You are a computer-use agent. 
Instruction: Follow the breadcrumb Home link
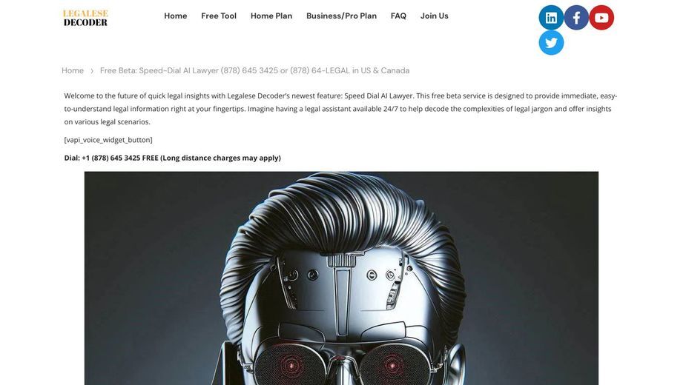[73, 70]
